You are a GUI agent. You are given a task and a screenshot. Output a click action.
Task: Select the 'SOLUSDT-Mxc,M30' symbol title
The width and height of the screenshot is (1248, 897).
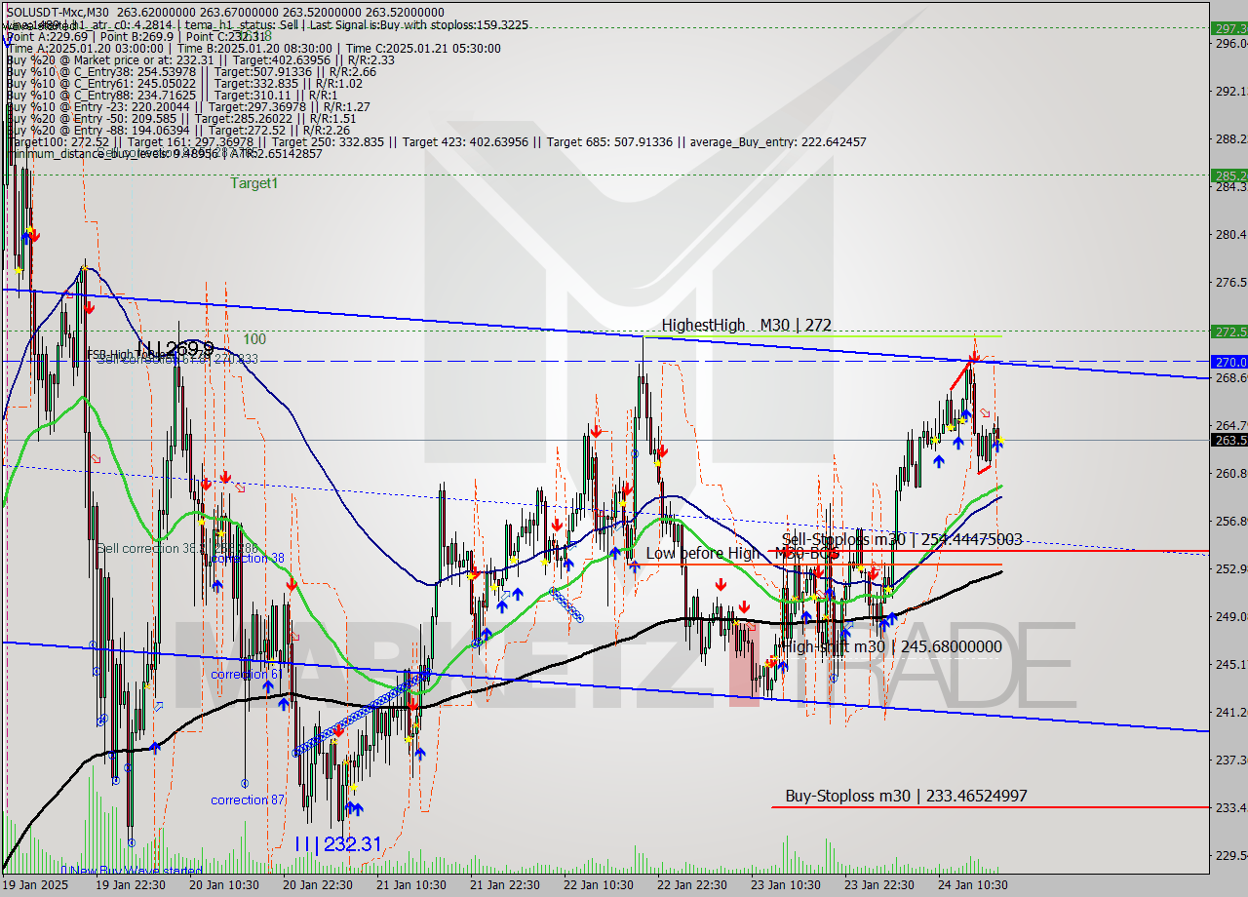pos(57,13)
